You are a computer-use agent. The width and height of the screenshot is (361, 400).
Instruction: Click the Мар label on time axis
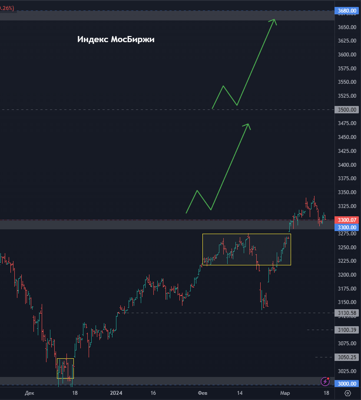point(285,393)
